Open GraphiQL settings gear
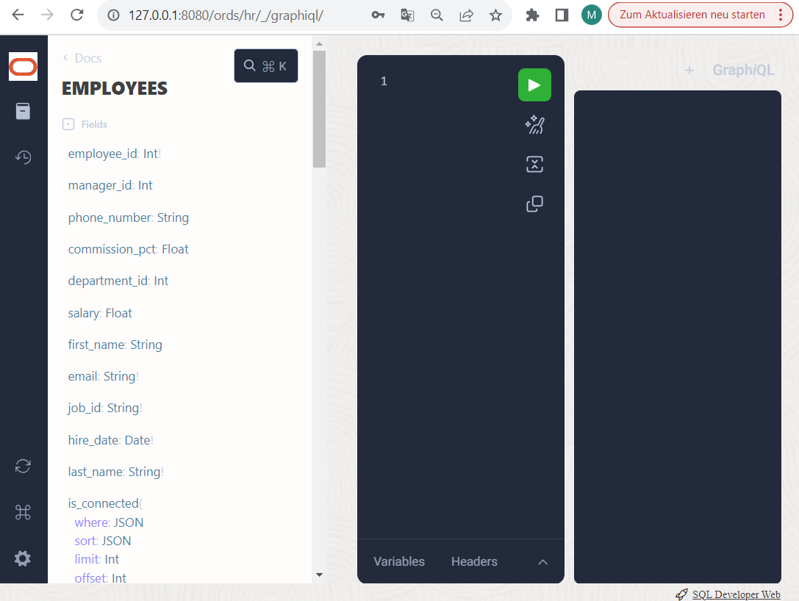This screenshot has height=601, width=799. [x=23, y=558]
